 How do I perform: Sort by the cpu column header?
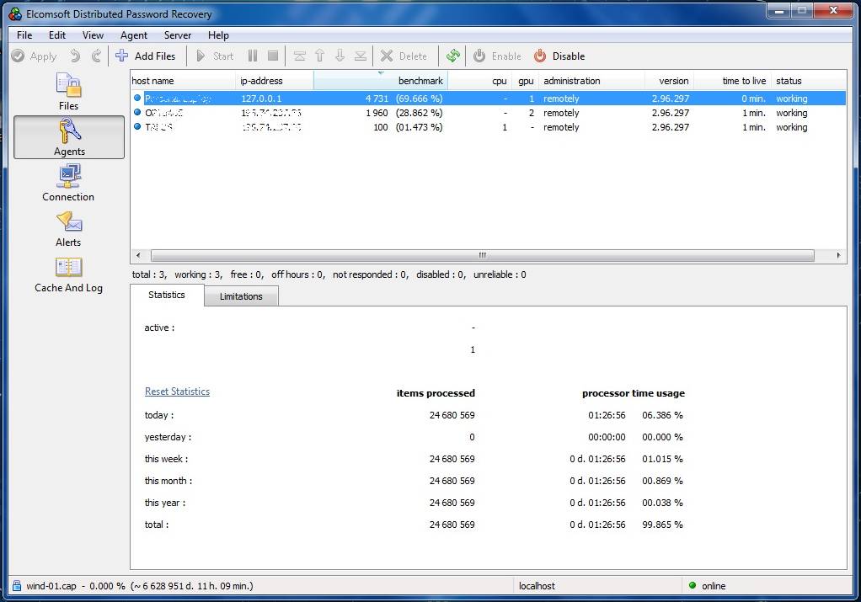click(x=480, y=81)
